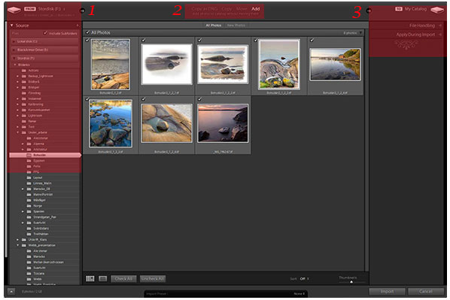Click the folder icon beside Layout
This screenshot has height=300, width=450.
(29, 178)
